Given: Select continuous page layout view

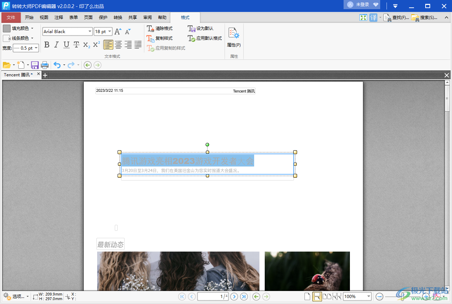Looking at the screenshot, I should pos(317,297).
